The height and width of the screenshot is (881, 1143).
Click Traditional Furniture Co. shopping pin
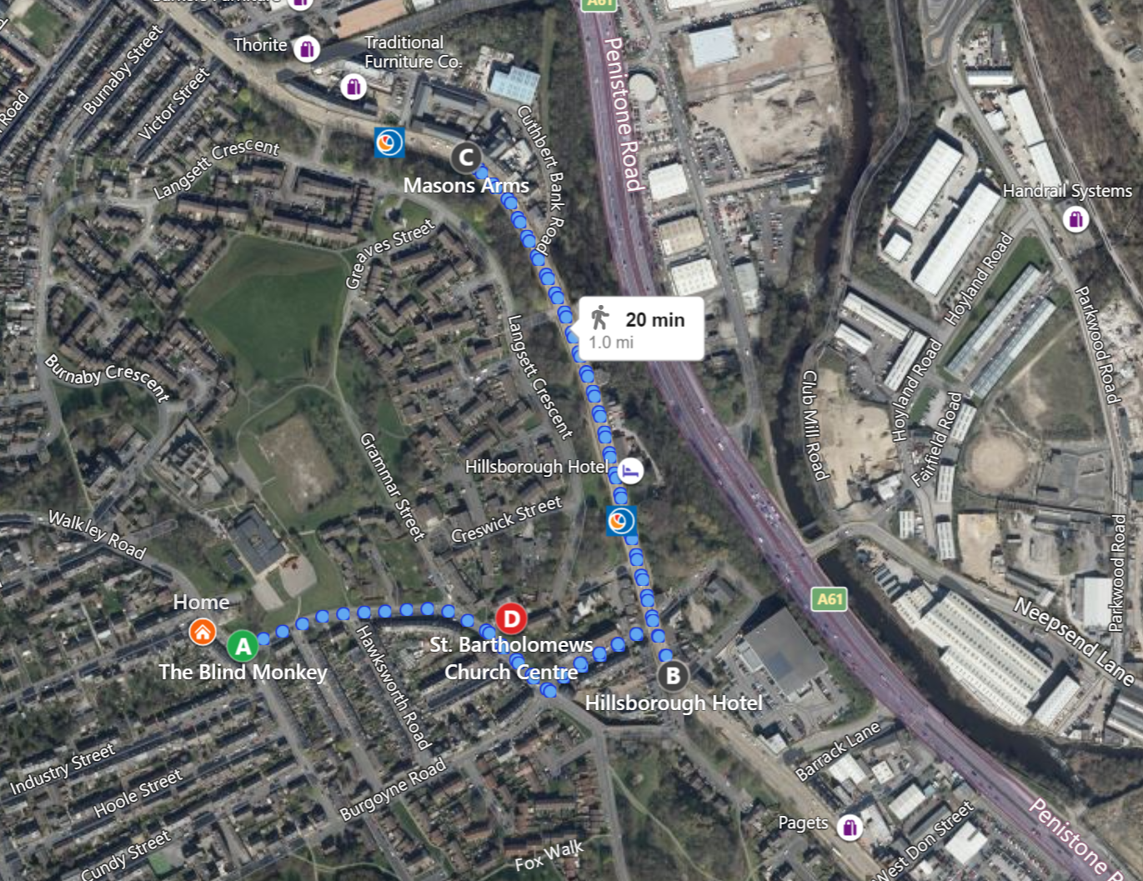point(353,86)
